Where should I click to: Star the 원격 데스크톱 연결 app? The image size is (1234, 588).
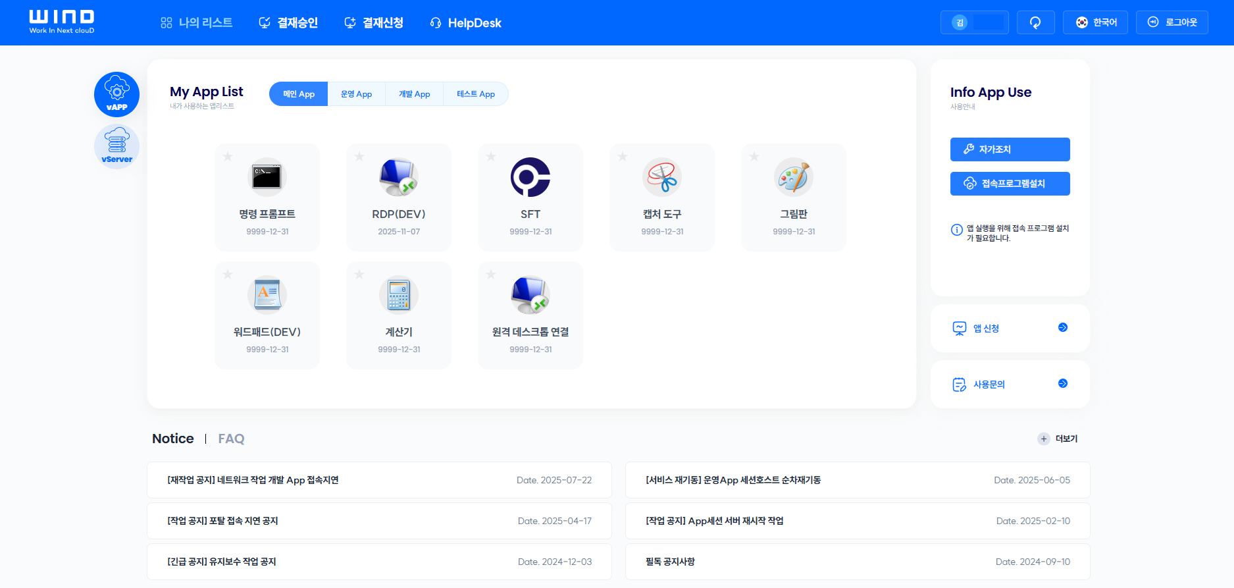(491, 274)
